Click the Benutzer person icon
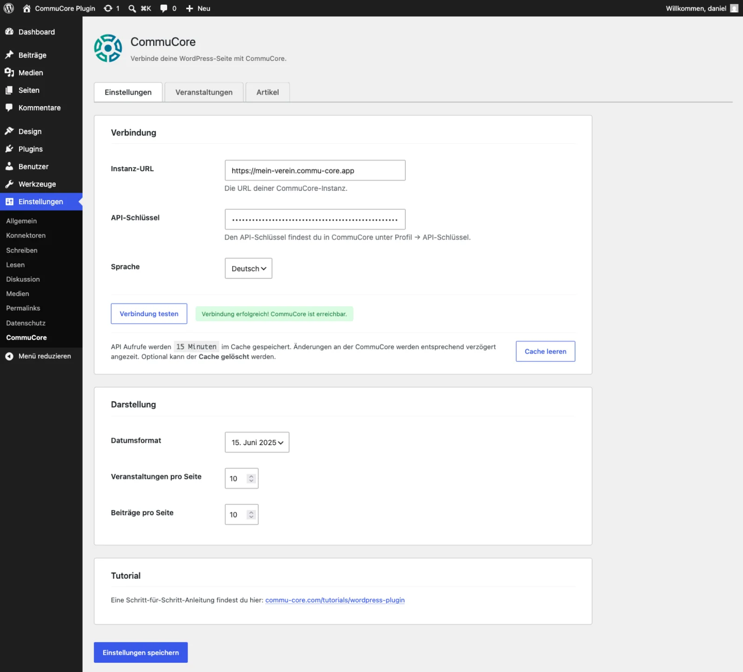The image size is (743, 672). coord(9,166)
